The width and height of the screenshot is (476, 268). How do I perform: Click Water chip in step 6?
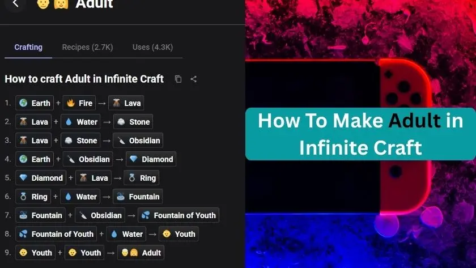click(x=80, y=197)
